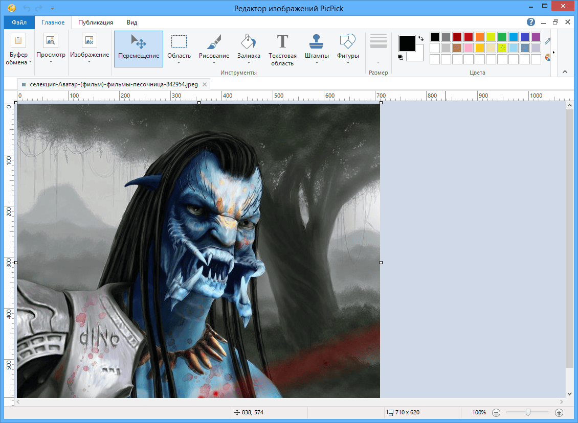Expand the Буфер обмена dropdown arrow
The width and height of the screenshot is (578, 423).
(30, 62)
